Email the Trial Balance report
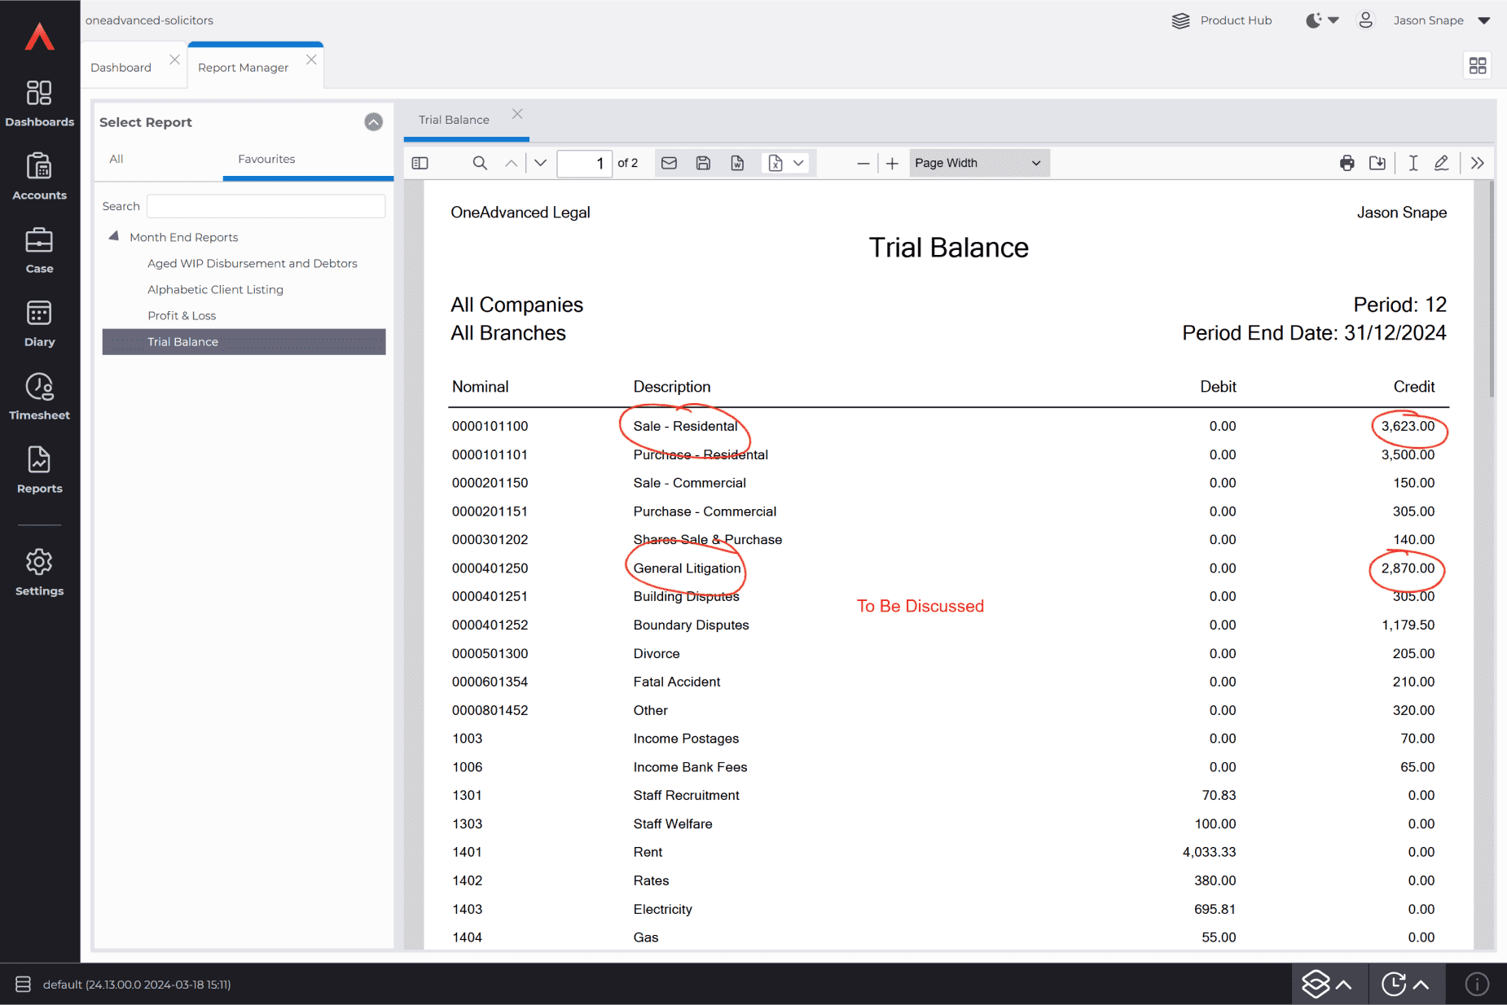The image size is (1507, 1005). [669, 163]
